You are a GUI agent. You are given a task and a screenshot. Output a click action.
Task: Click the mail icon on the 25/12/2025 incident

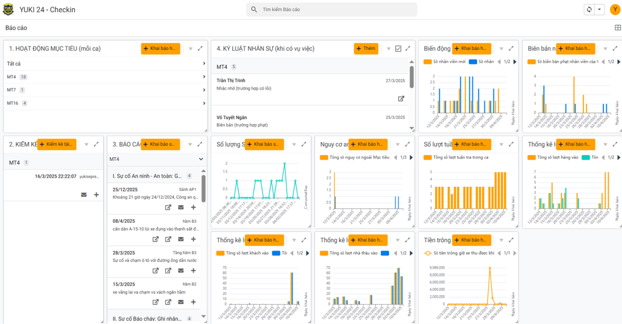click(180, 208)
